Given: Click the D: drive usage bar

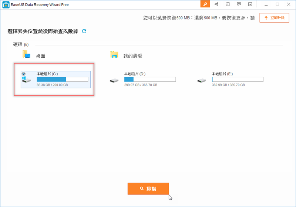Looking at the screenshot, I should click(x=150, y=79).
